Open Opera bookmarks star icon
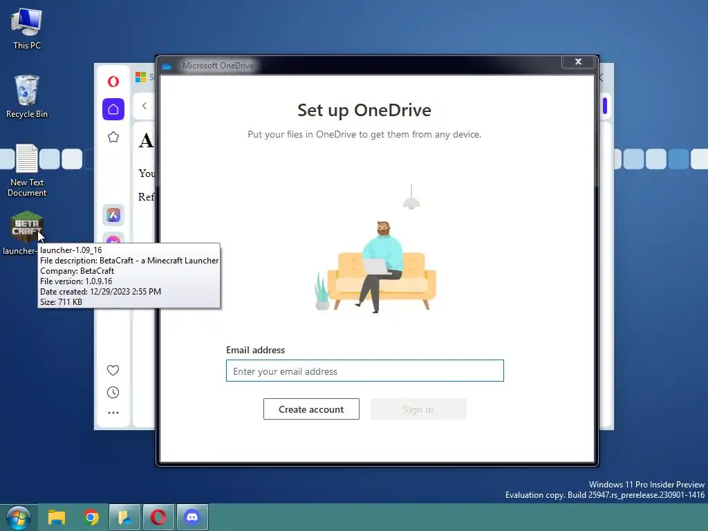Screen dimensions: 708x531 point(113,137)
